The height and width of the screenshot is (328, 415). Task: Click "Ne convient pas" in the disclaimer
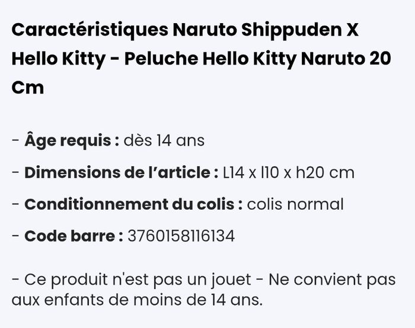pos(336,279)
